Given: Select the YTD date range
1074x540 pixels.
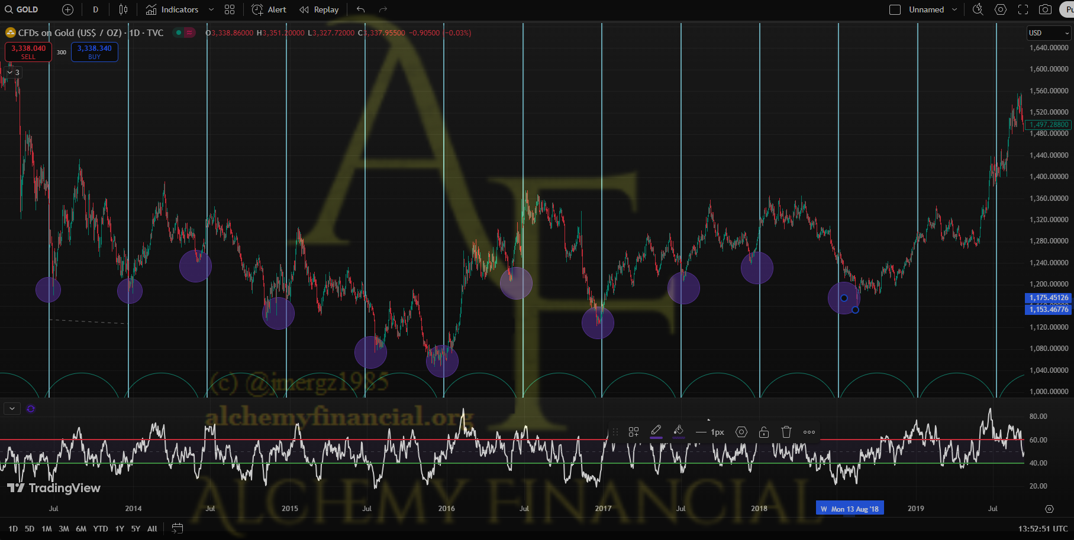Looking at the screenshot, I should click(x=101, y=529).
